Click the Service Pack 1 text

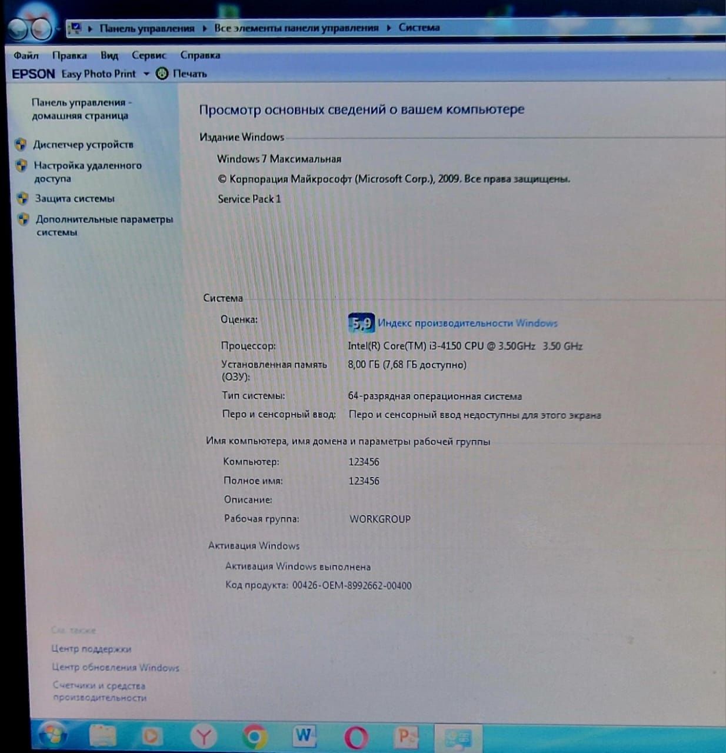(x=249, y=199)
